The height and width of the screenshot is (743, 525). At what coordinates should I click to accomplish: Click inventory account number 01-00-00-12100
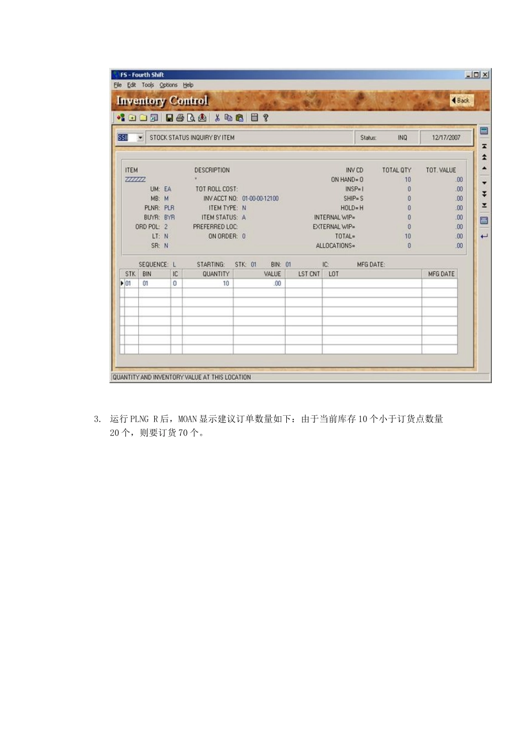pyautogui.click(x=260, y=198)
